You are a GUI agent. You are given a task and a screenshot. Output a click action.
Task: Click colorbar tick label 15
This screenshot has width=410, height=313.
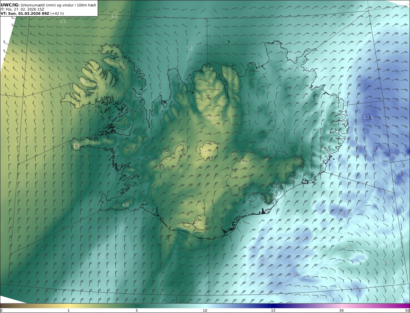[273, 310]
